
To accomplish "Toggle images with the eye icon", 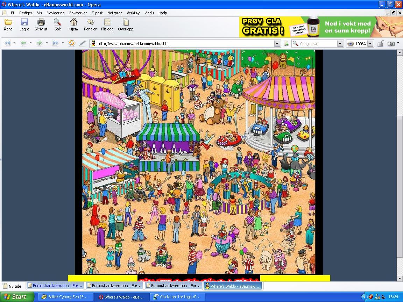I will point(351,44).
